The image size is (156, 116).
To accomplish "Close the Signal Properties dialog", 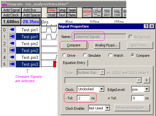I will [152, 26].
